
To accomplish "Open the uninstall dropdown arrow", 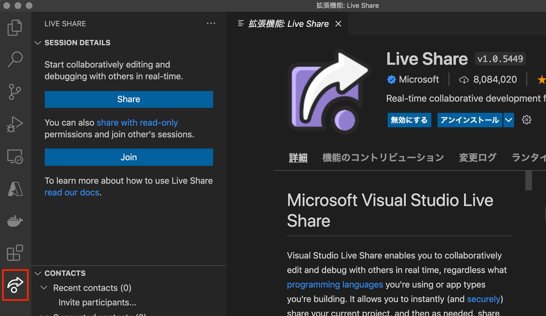I will pos(508,120).
